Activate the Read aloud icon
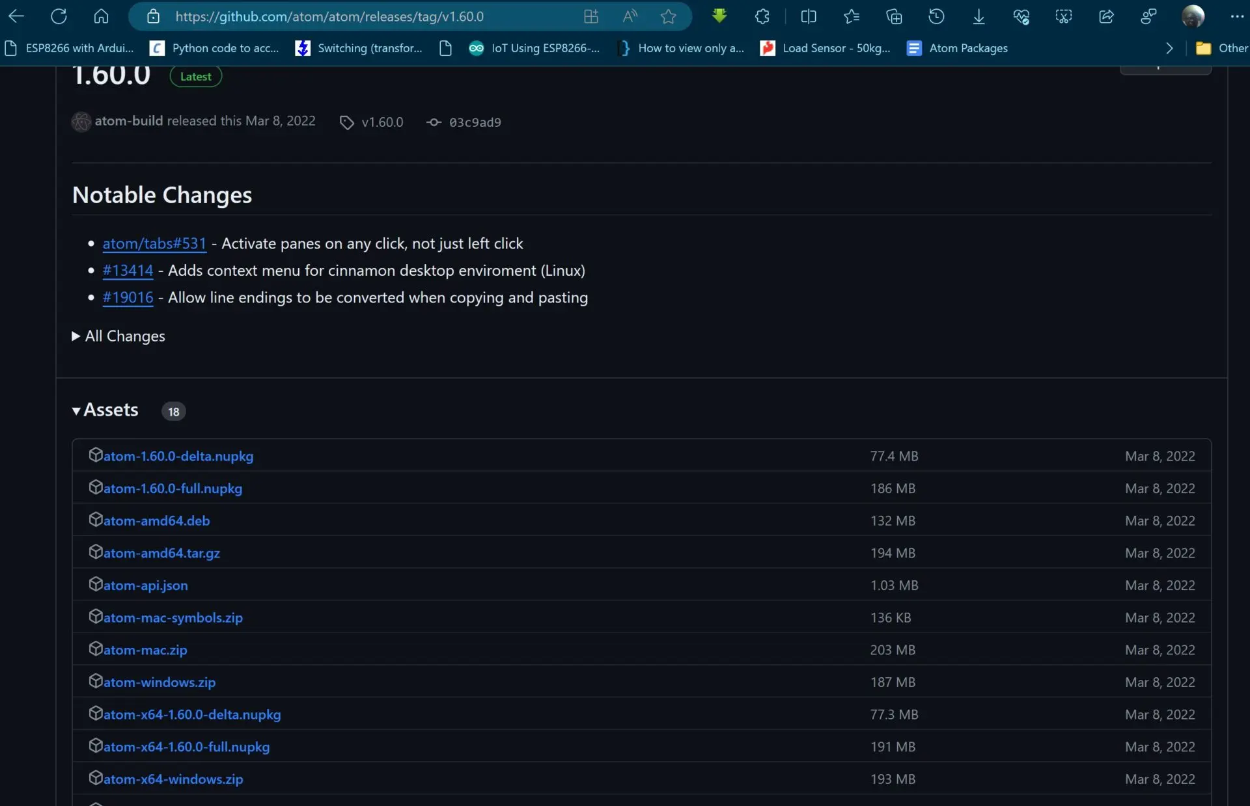This screenshot has width=1250, height=806. point(630,16)
